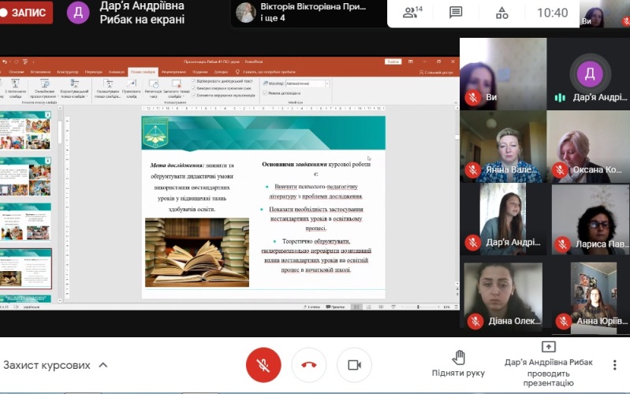Open the participants list icon
This screenshot has width=630, height=394.
point(412,13)
